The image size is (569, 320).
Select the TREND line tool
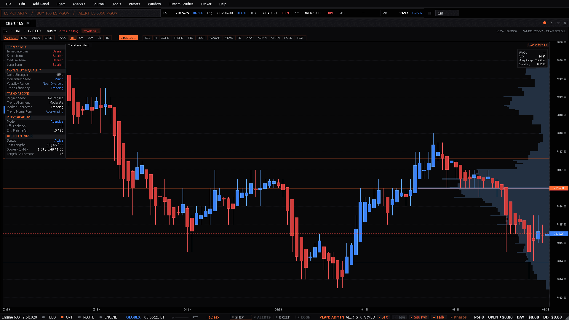tap(178, 38)
